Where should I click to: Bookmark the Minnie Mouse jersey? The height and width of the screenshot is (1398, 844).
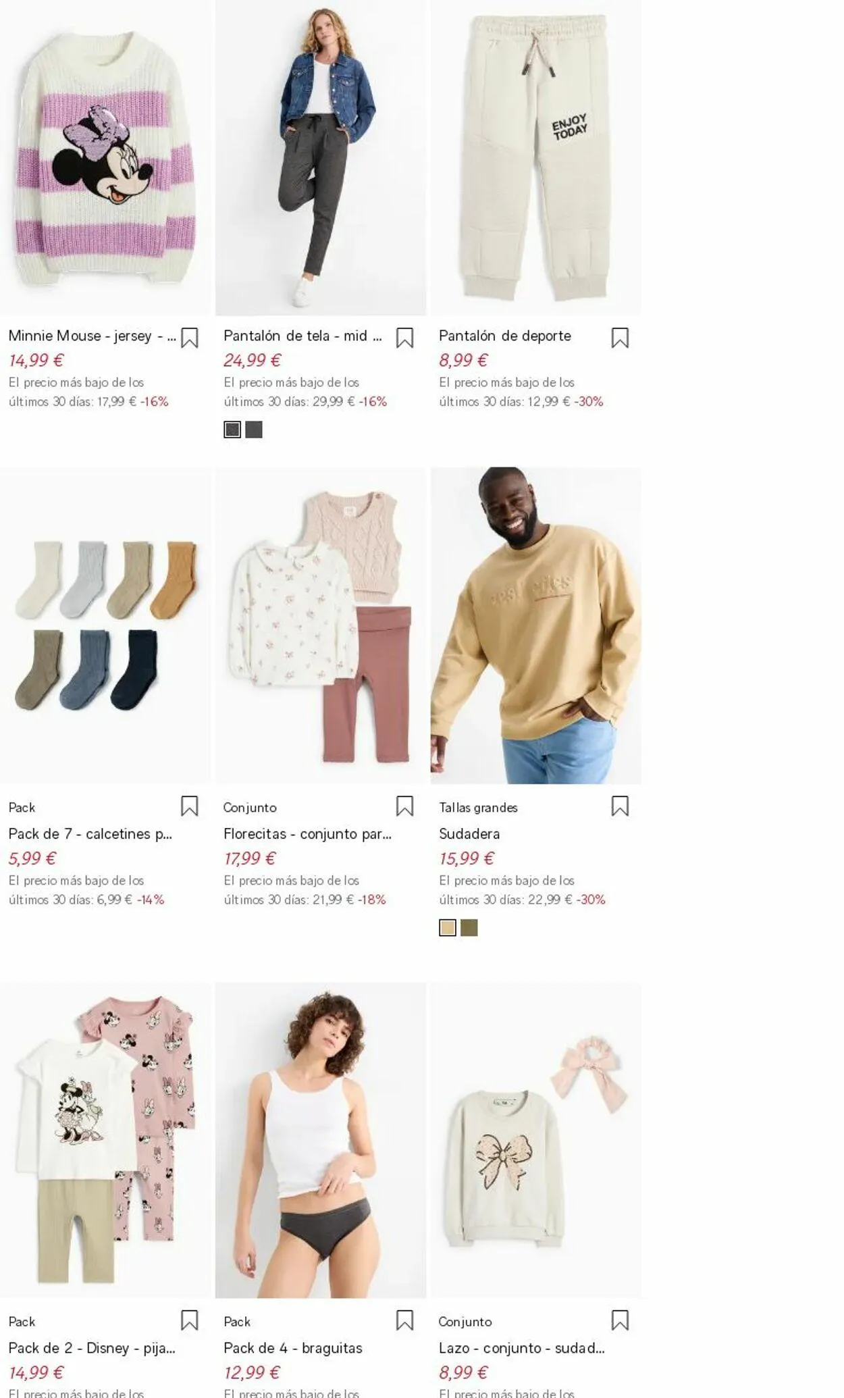(190, 338)
